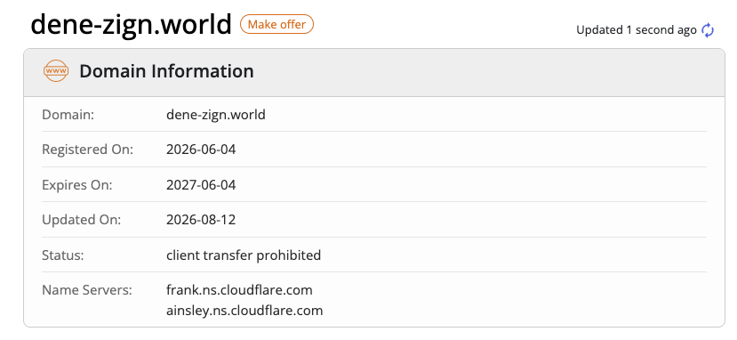737x340 pixels.
Task: Select the domain value dene-zign.world
Action: [216, 114]
